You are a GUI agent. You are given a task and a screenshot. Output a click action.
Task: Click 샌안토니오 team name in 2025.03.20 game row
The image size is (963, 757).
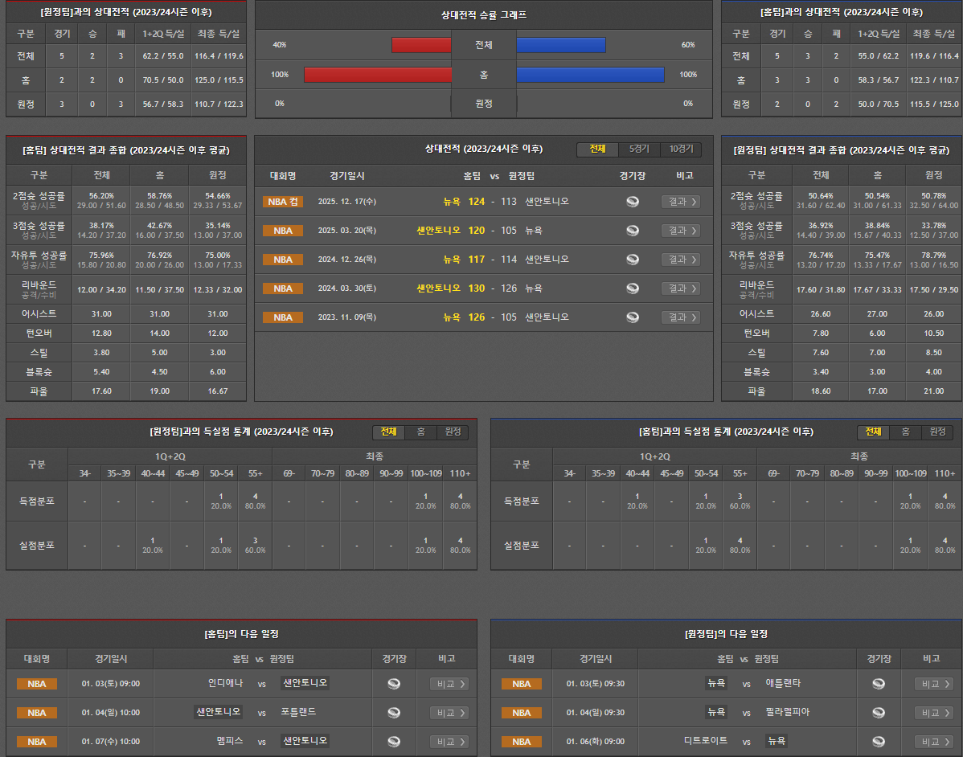click(438, 231)
